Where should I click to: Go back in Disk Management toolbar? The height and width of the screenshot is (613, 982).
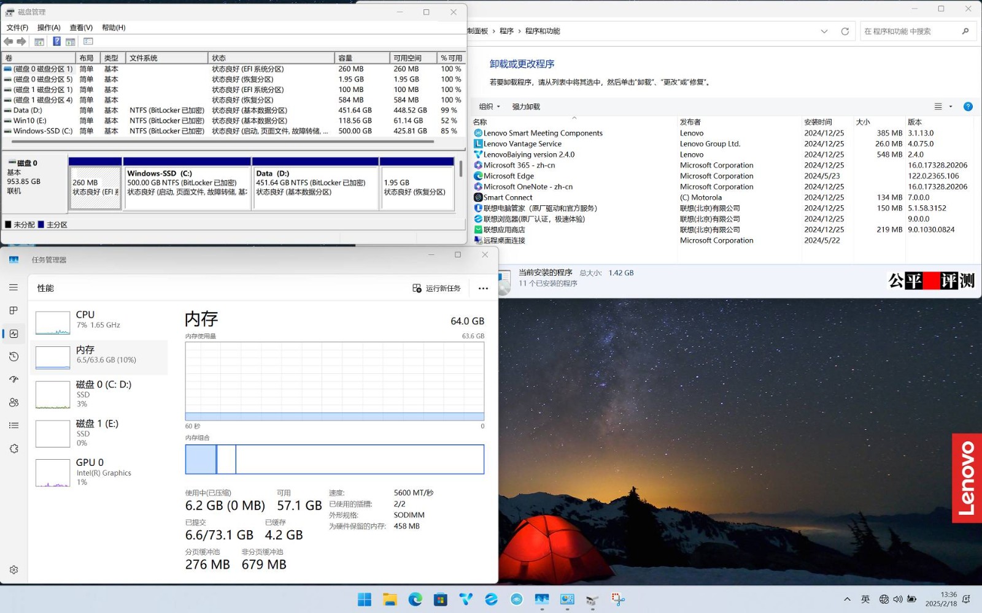click(8, 42)
